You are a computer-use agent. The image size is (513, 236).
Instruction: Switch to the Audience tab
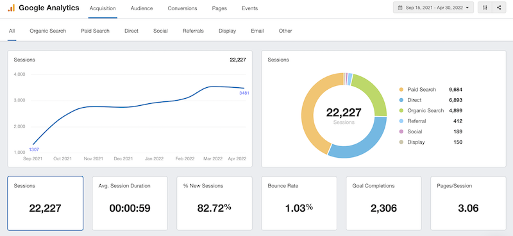(142, 8)
